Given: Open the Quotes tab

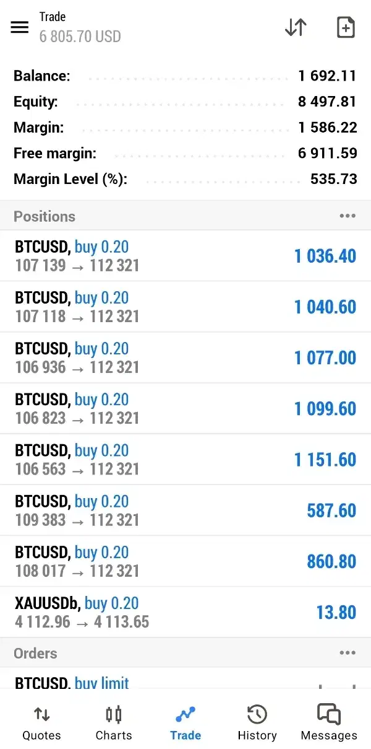Looking at the screenshot, I should coord(41,723).
